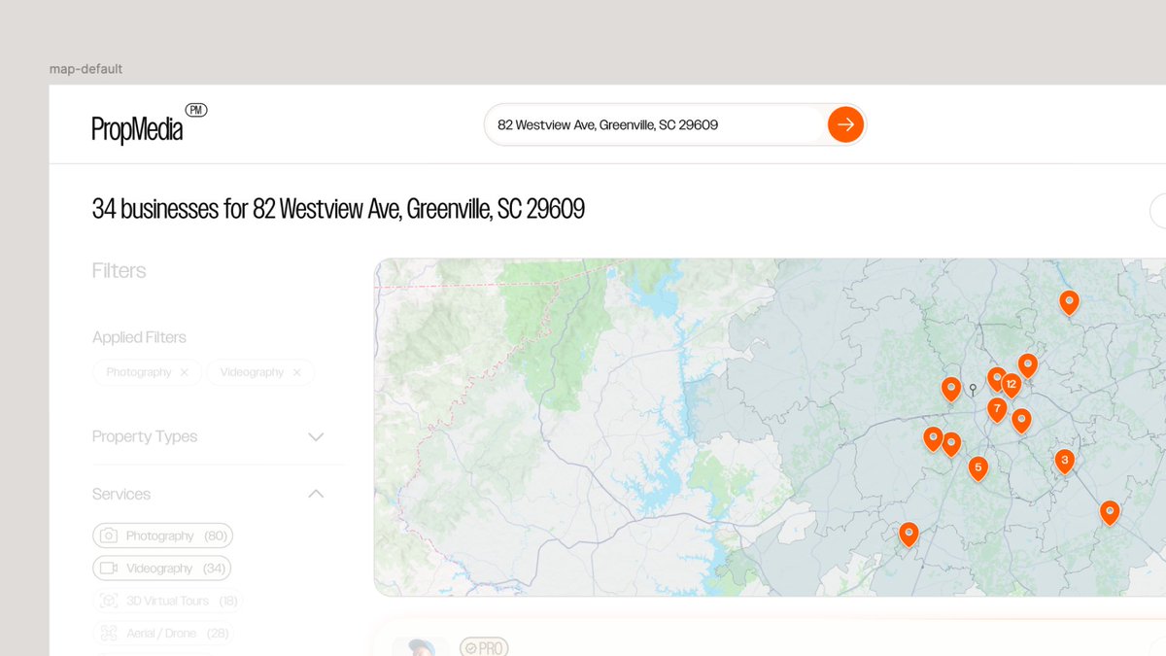The image size is (1166, 656).
Task: Click the PRO badge on the listing card
Action: [x=484, y=647]
